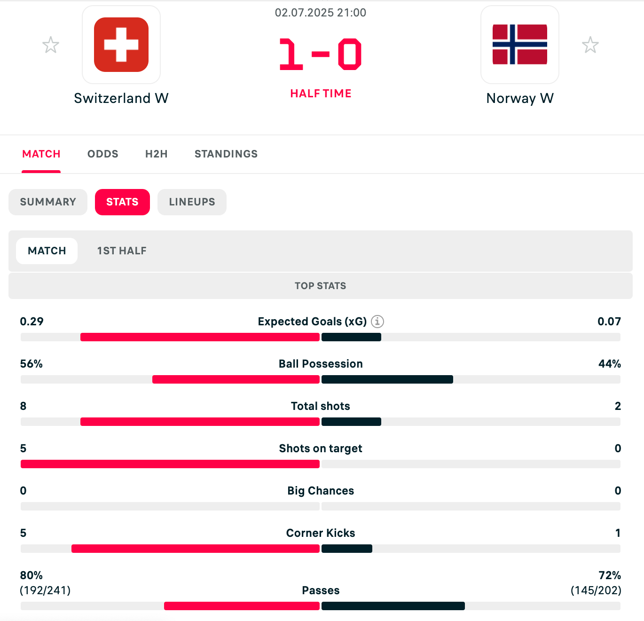View the LINEUPS section
The height and width of the screenshot is (621, 644).
pos(192,202)
